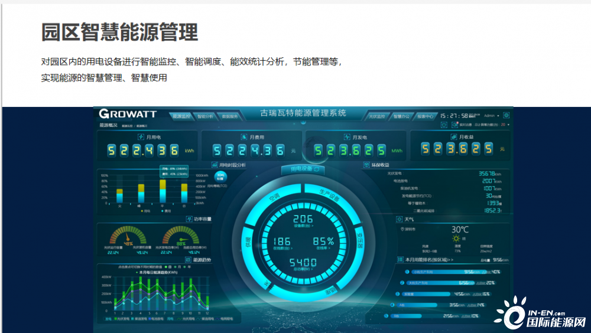Click the list icon beside 本月用能排名
Viewport: 591px width, 333px height.
400,260
